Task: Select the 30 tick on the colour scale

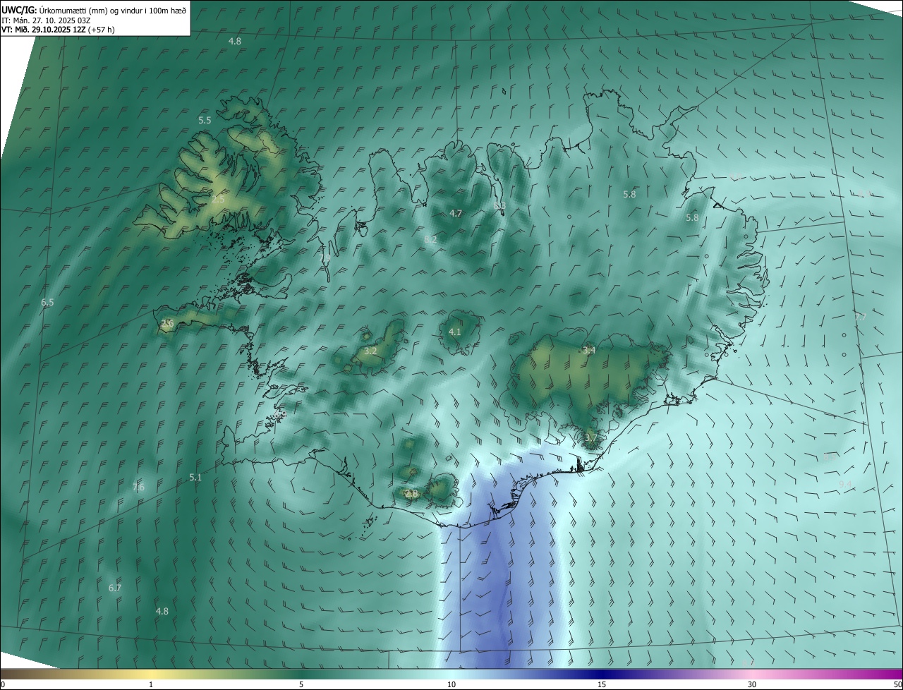Action: 752,684
